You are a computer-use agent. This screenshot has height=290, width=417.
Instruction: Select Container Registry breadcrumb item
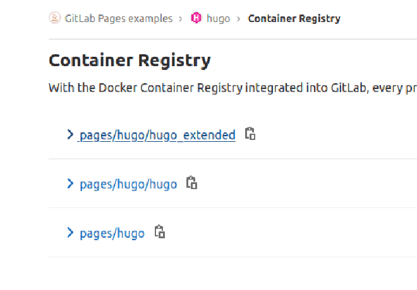pyautogui.click(x=294, y=18)
